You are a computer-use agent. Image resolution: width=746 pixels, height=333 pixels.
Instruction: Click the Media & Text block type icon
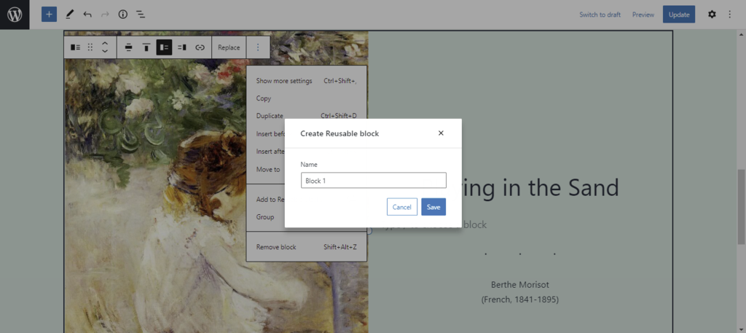click(x=76, y=47)
